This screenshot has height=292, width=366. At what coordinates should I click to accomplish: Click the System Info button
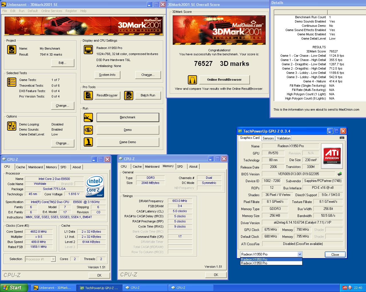coord(107,75)
